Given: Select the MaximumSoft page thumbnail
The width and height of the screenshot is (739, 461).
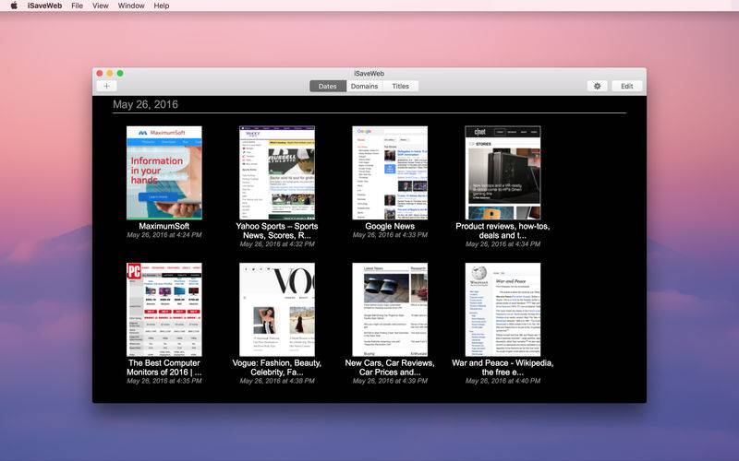Looking at the screenshot, I should point(164,172).
